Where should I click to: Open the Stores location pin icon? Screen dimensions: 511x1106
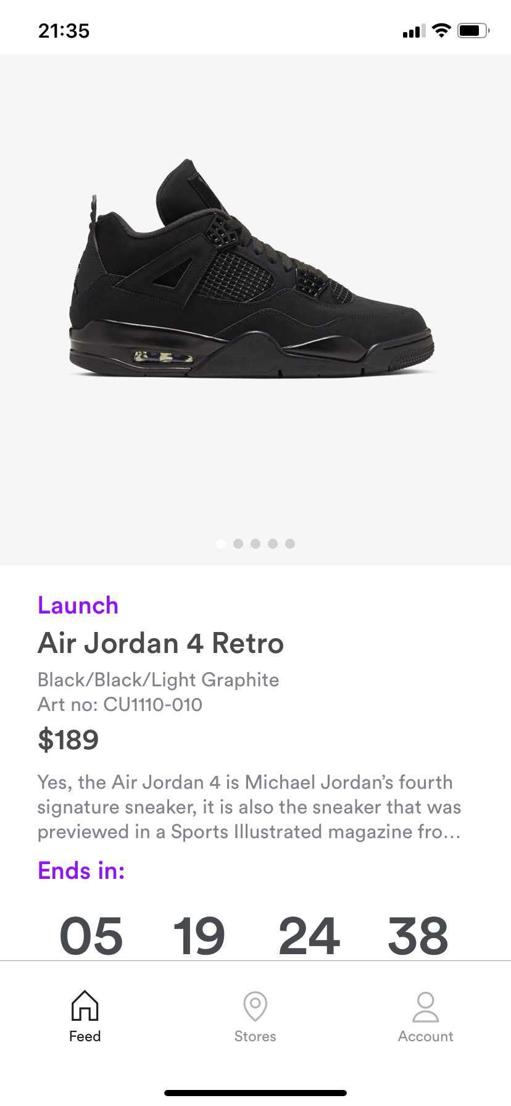click(x=255, y=1006)
